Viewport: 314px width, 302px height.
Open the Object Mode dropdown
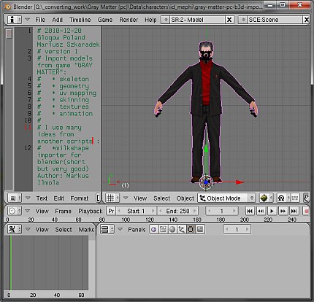point(226,198)
